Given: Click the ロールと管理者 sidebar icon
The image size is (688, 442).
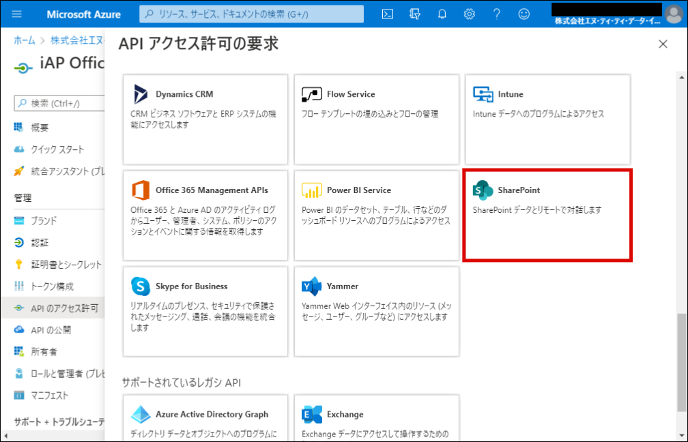Looking at the screenshot, I should 18,374.
